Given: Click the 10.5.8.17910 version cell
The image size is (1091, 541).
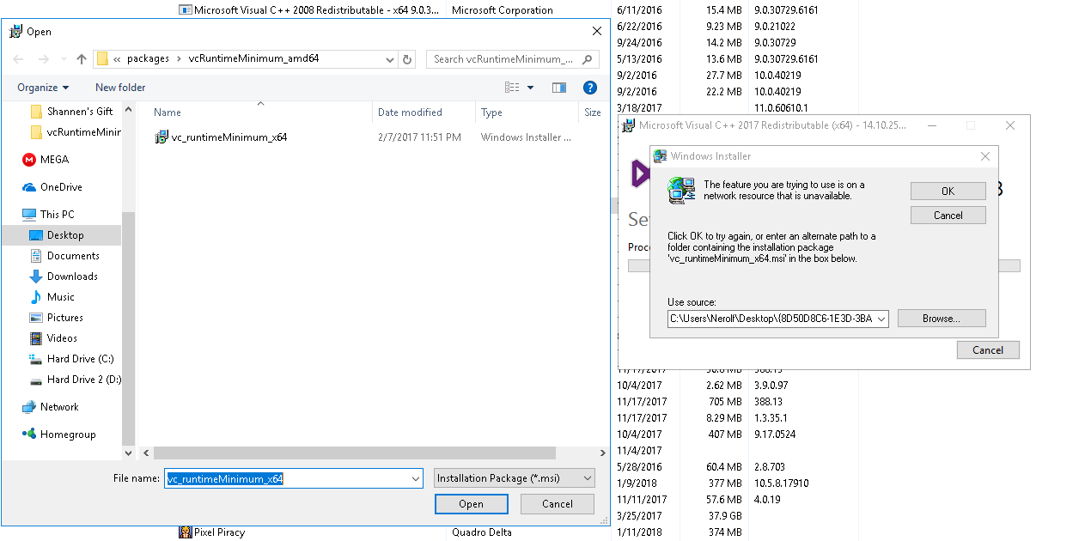Looking at the screenshot, I should (x=781, y=483).
